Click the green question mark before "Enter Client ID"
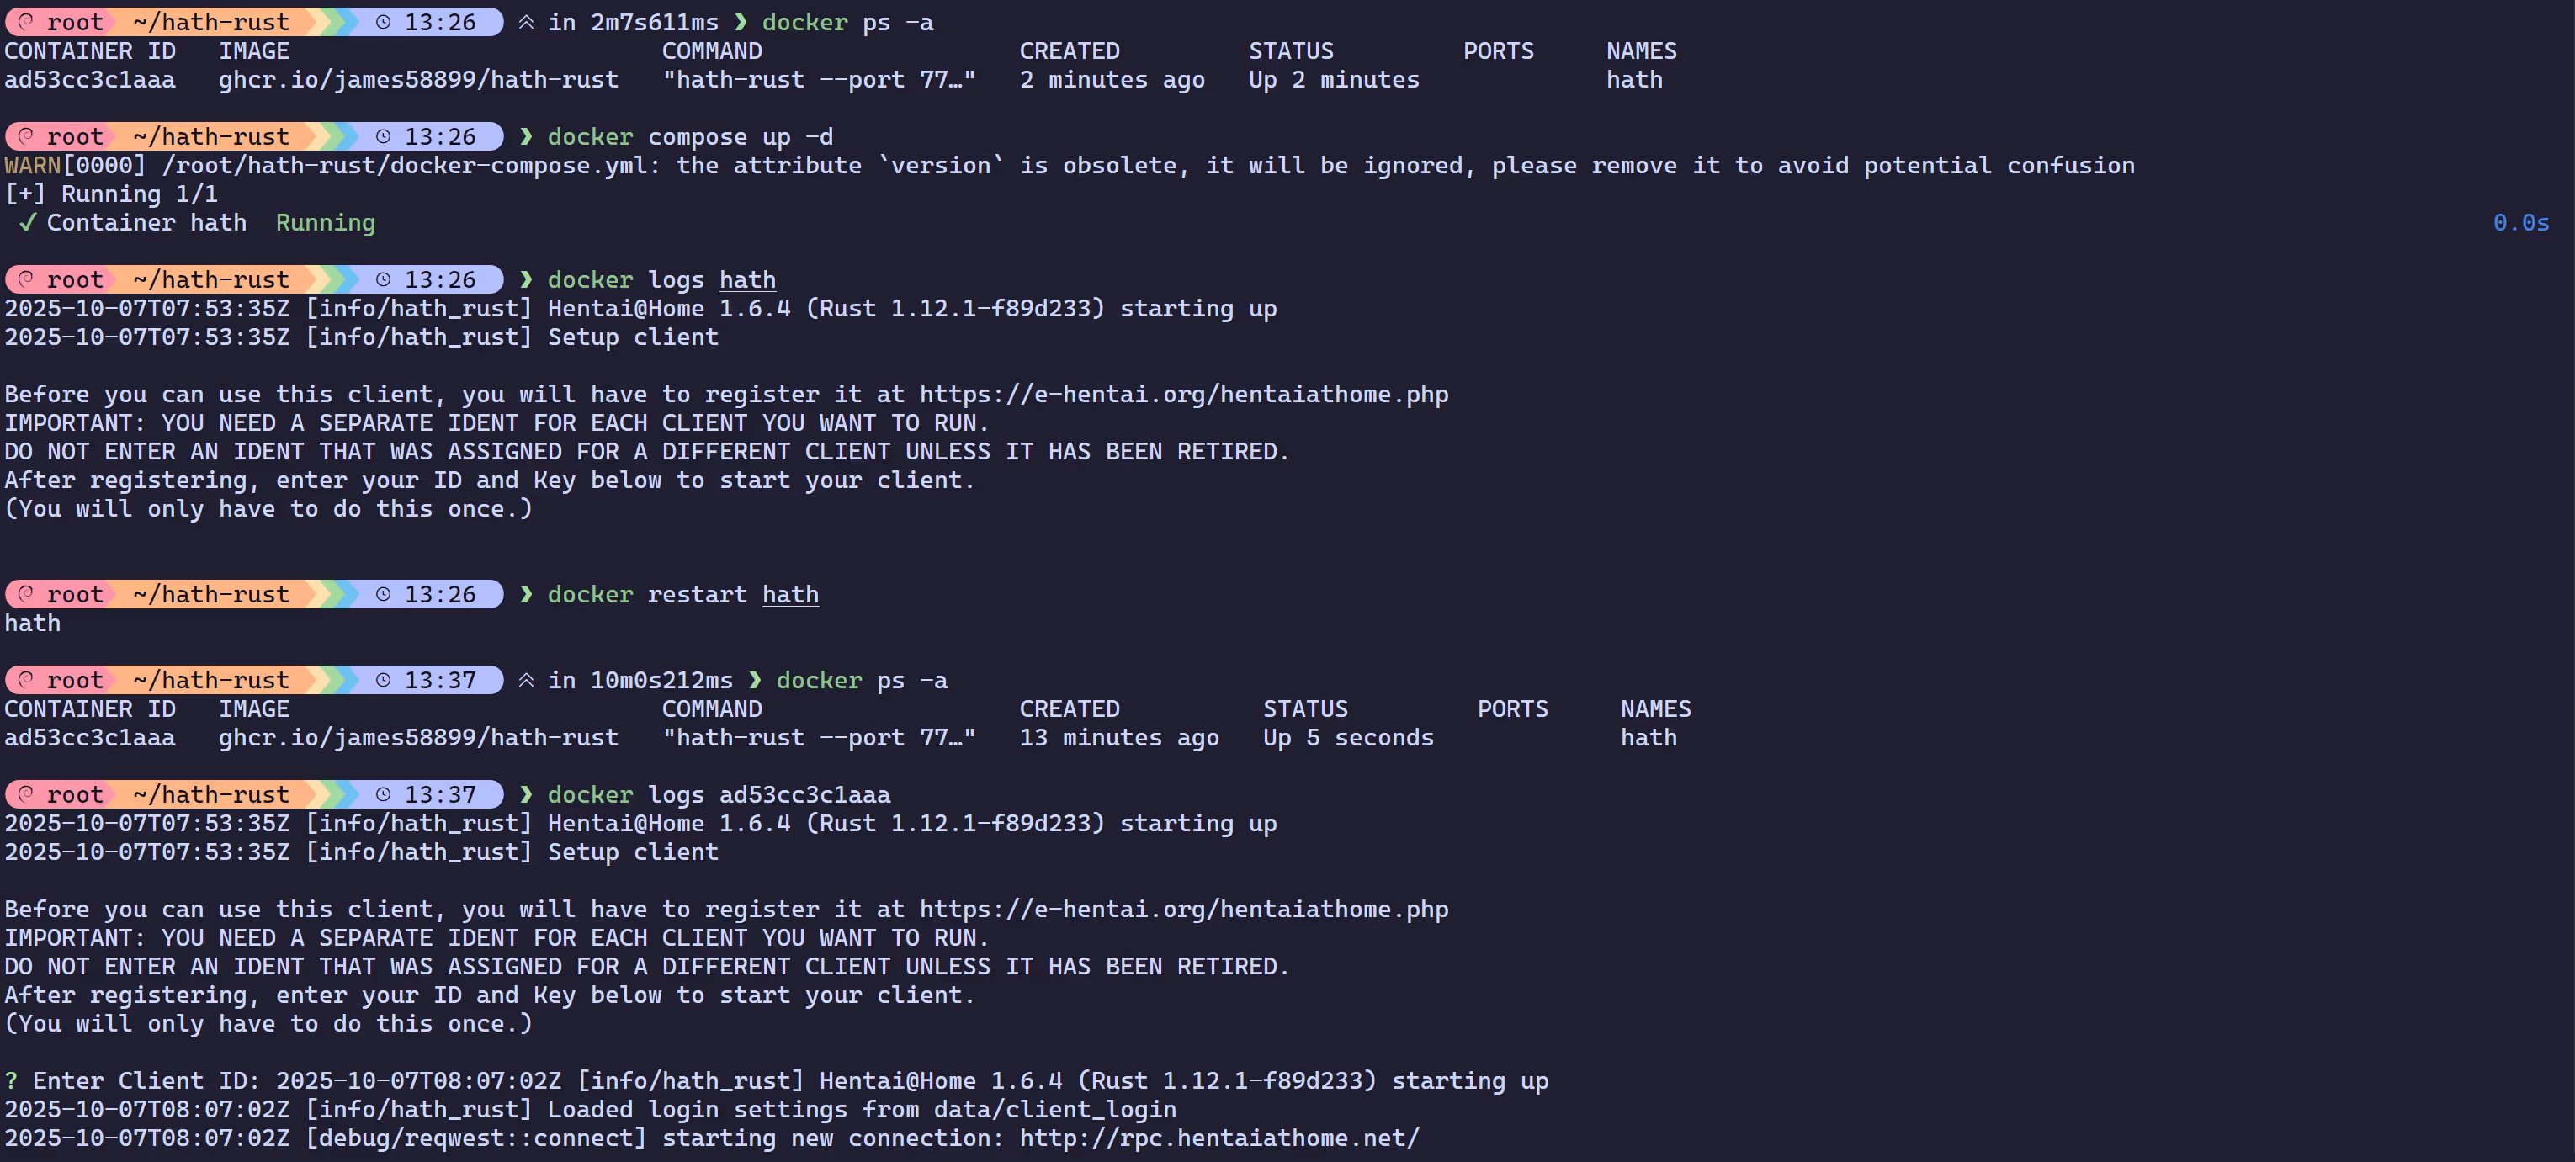Viewport: 2575px width, 1162px height. (11, 1081)
